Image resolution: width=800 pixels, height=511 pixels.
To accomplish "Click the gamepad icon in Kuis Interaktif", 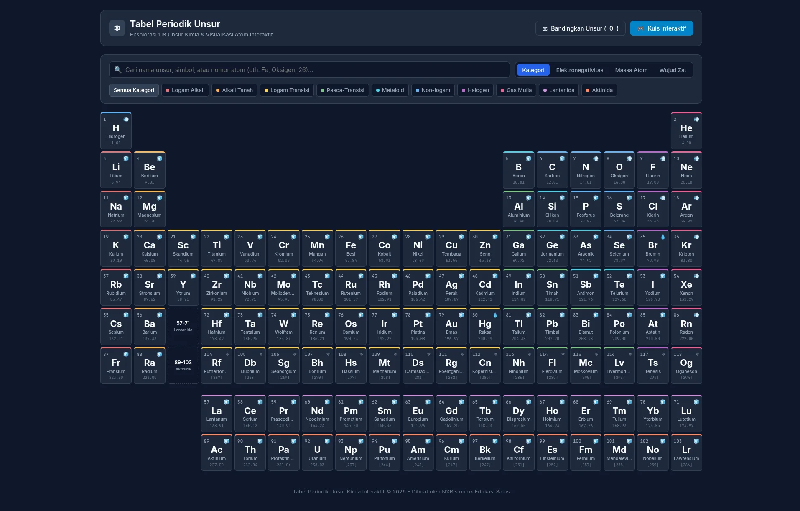I will point(640,28).
